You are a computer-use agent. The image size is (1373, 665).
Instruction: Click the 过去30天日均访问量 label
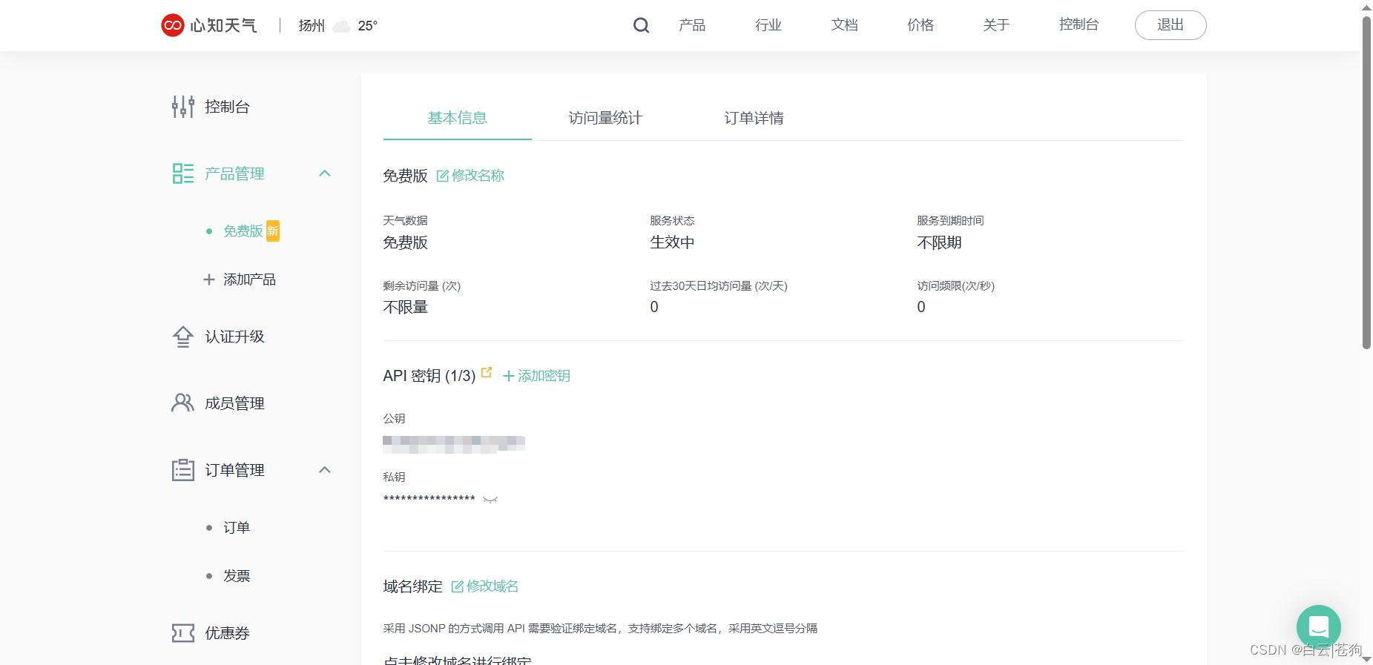[x=719, y=285]
